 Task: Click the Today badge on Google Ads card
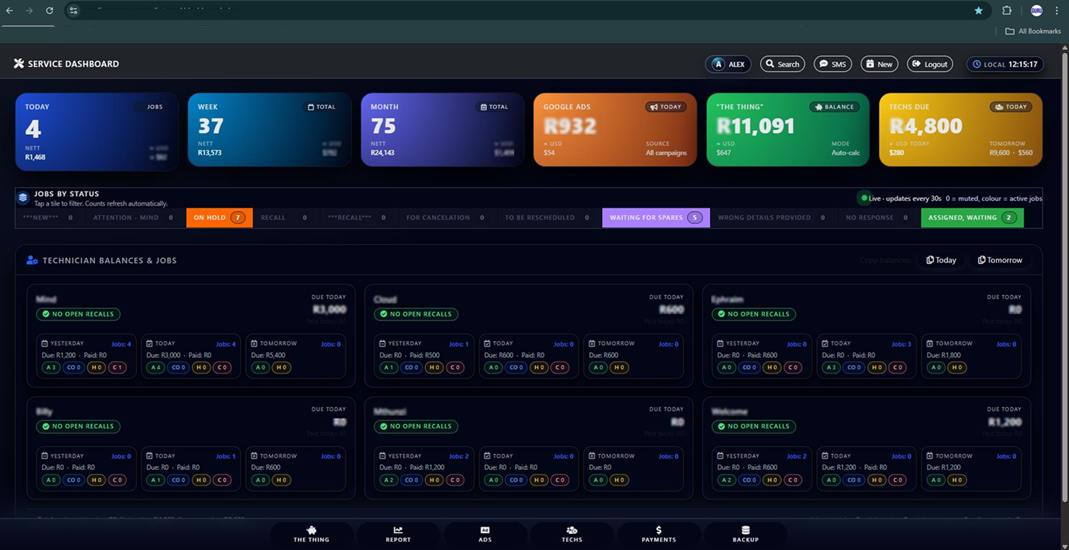665,107
